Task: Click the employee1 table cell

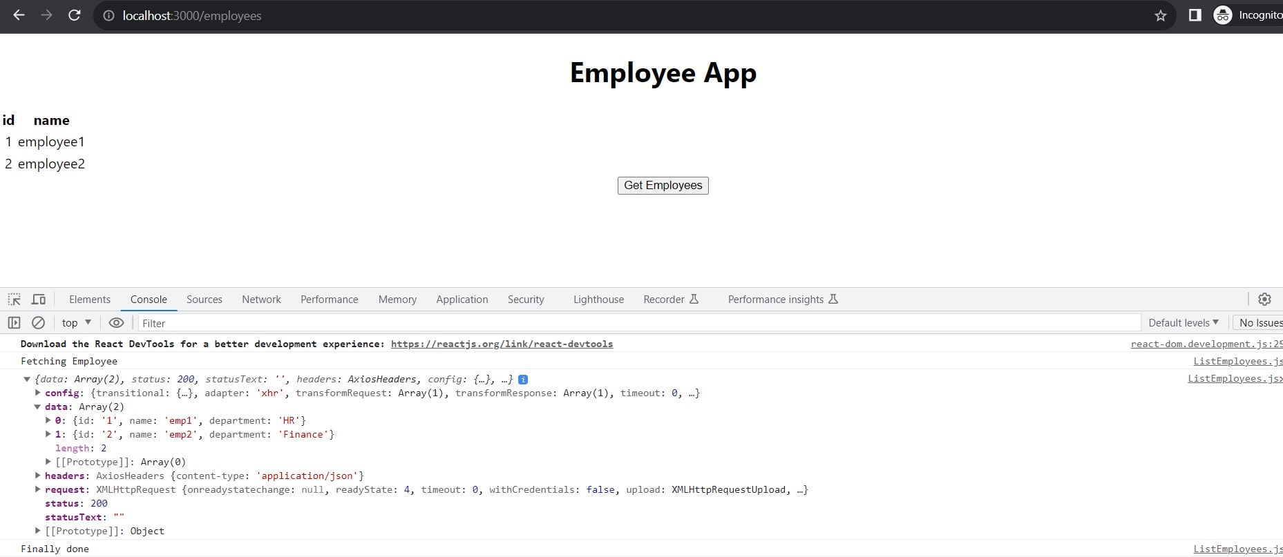Action: coord(51,141)
